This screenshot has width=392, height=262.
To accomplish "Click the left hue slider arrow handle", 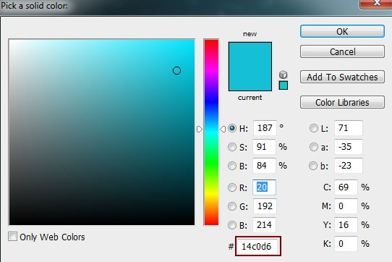I will click(x=199, y=129).
